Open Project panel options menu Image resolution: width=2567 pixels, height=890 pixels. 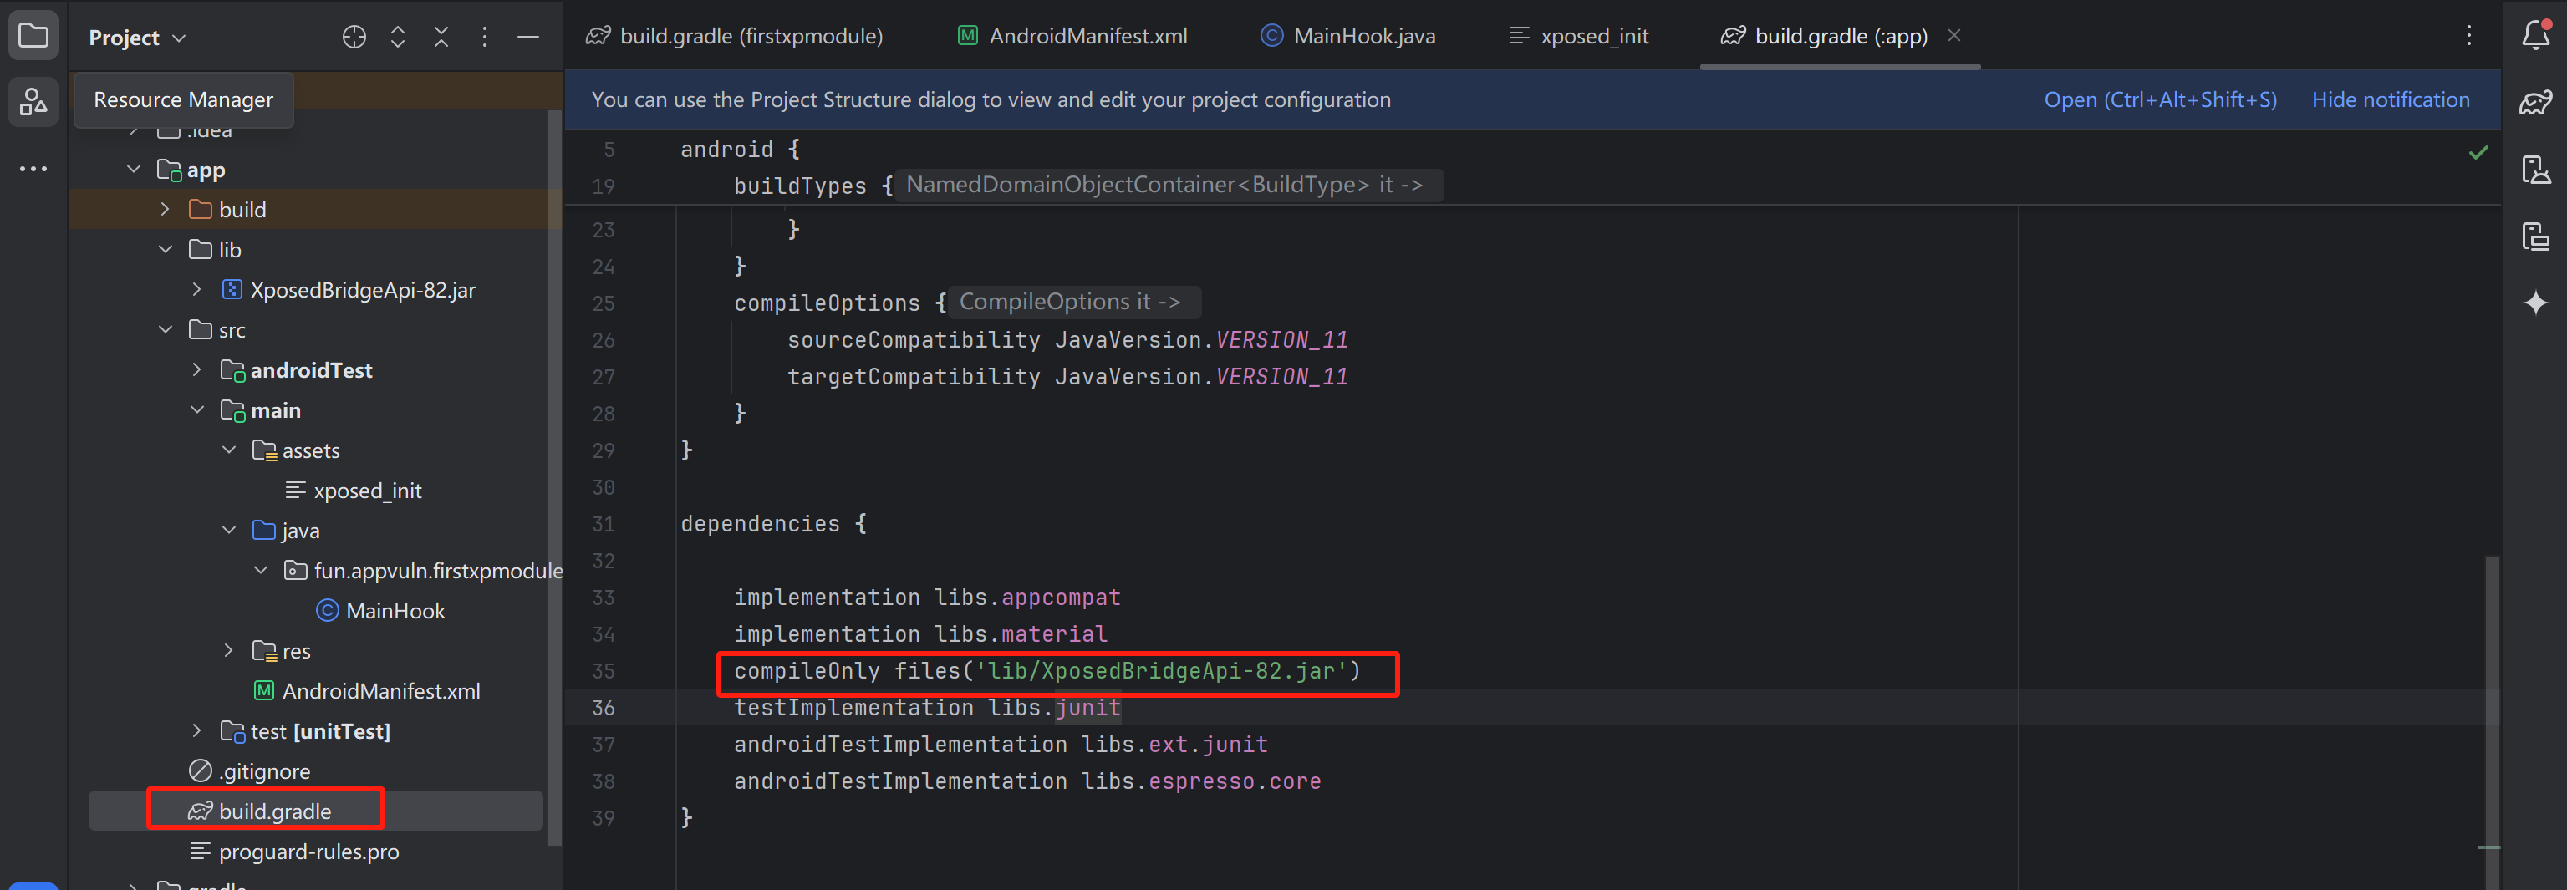484,38
